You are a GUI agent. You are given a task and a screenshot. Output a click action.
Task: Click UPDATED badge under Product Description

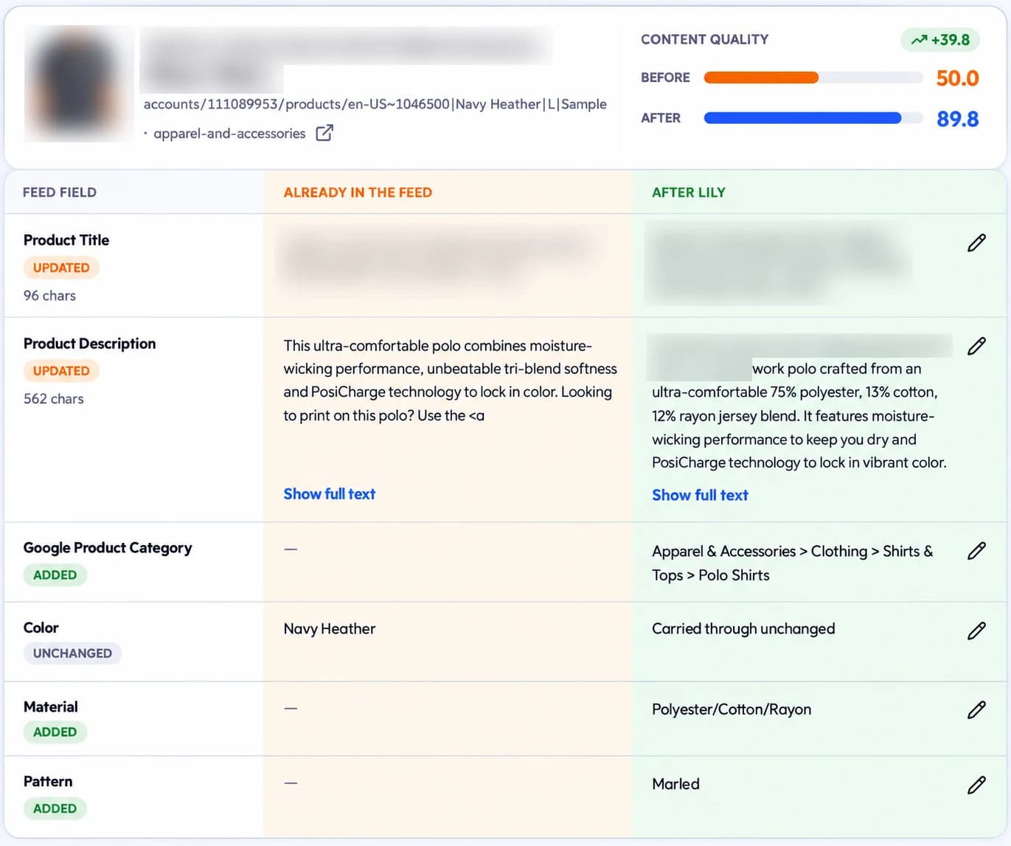pyautogui.click(x=61, y=371)
